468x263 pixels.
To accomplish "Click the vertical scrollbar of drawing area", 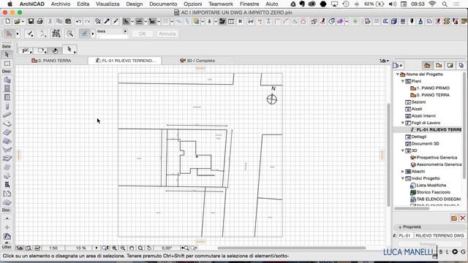I will (x=388, y=154).
